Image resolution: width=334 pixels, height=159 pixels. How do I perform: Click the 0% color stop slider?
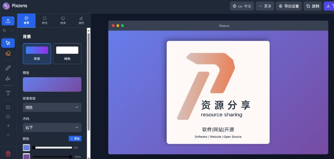(53, 147)
